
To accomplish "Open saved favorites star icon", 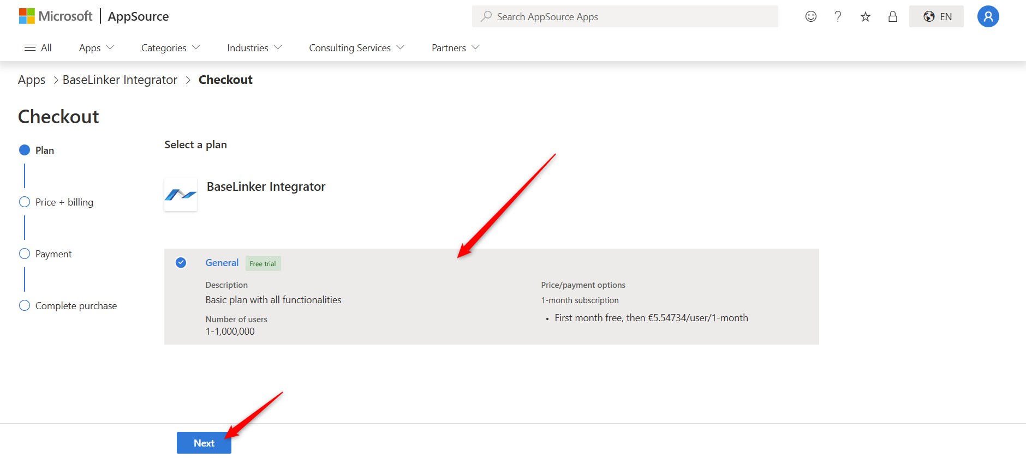I will click(x=866, y=16).
